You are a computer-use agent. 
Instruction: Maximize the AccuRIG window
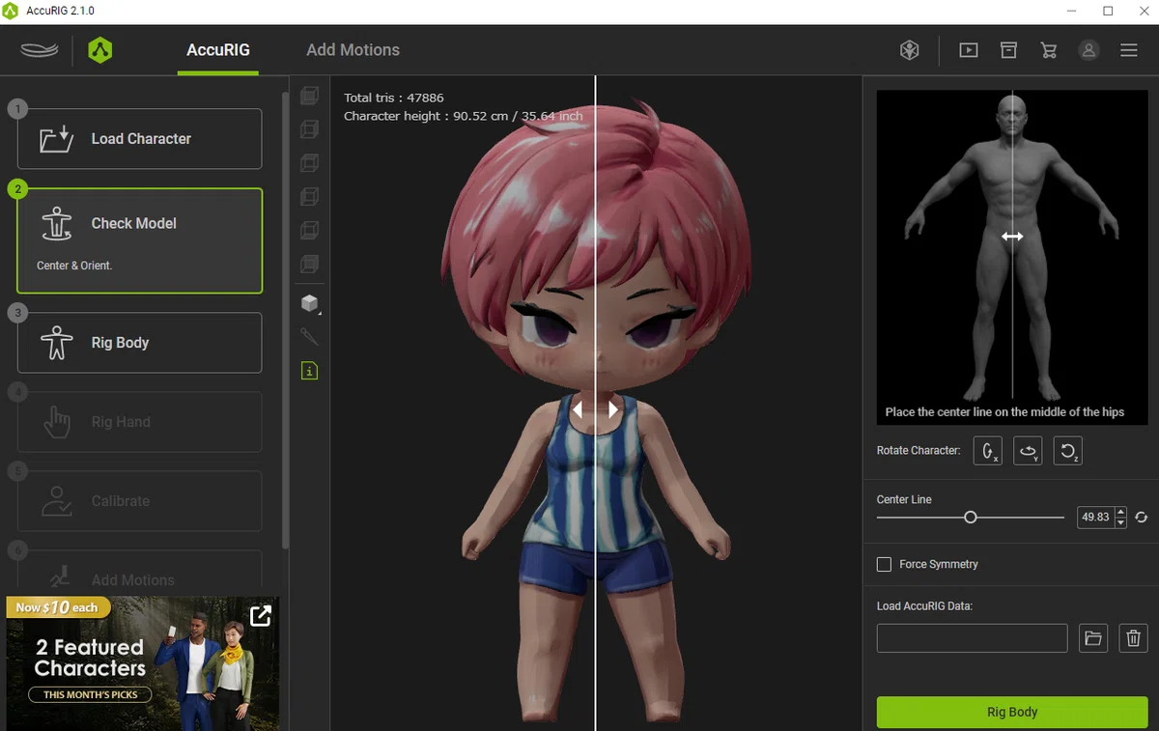1108,11
